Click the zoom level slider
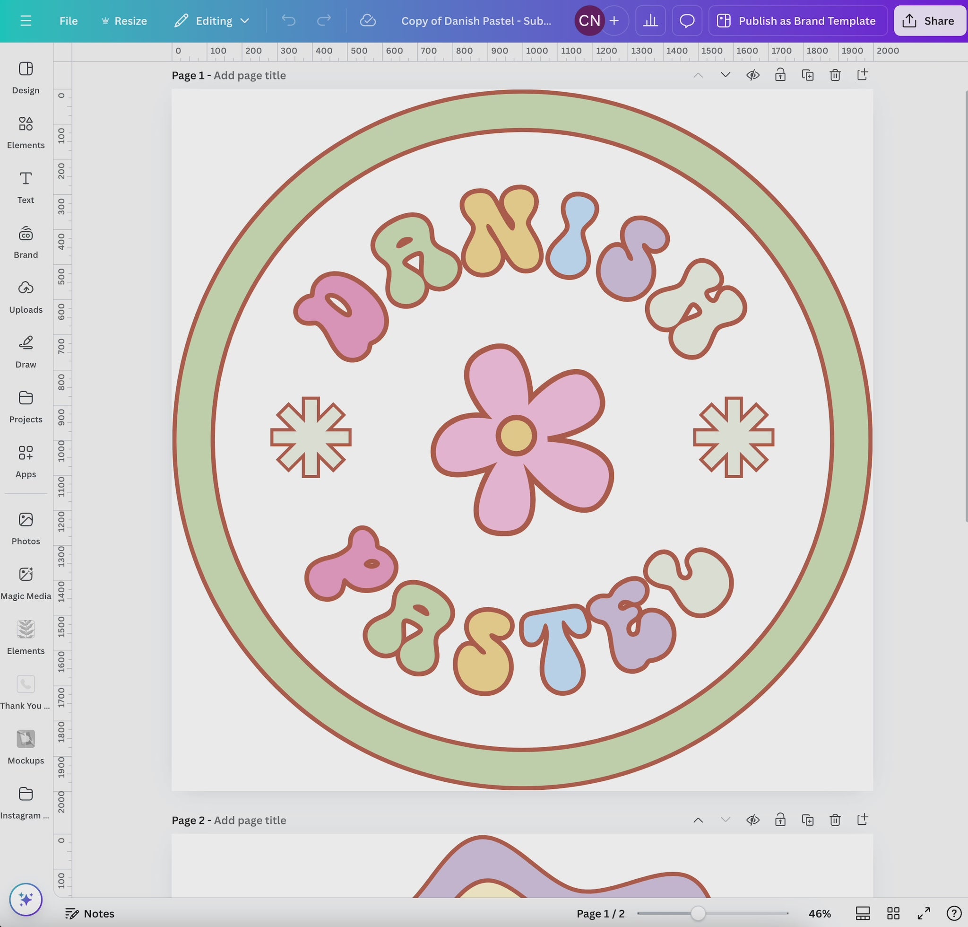Screen dimensions: 968x927 click(x=697, y=913)
